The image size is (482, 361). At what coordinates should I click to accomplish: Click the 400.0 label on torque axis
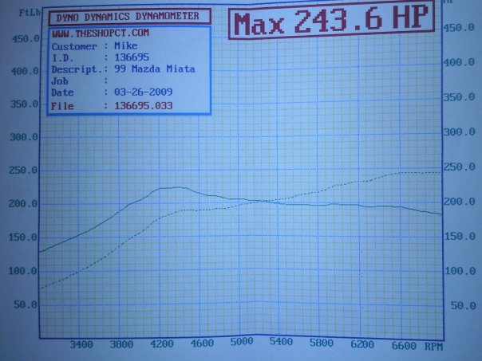[25, 72]
